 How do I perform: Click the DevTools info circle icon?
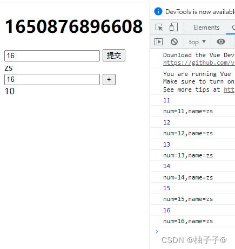158,12
